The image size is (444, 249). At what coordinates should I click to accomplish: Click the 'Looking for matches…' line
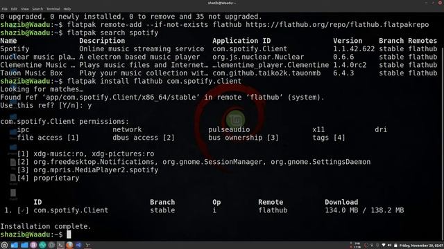point(42,89)
